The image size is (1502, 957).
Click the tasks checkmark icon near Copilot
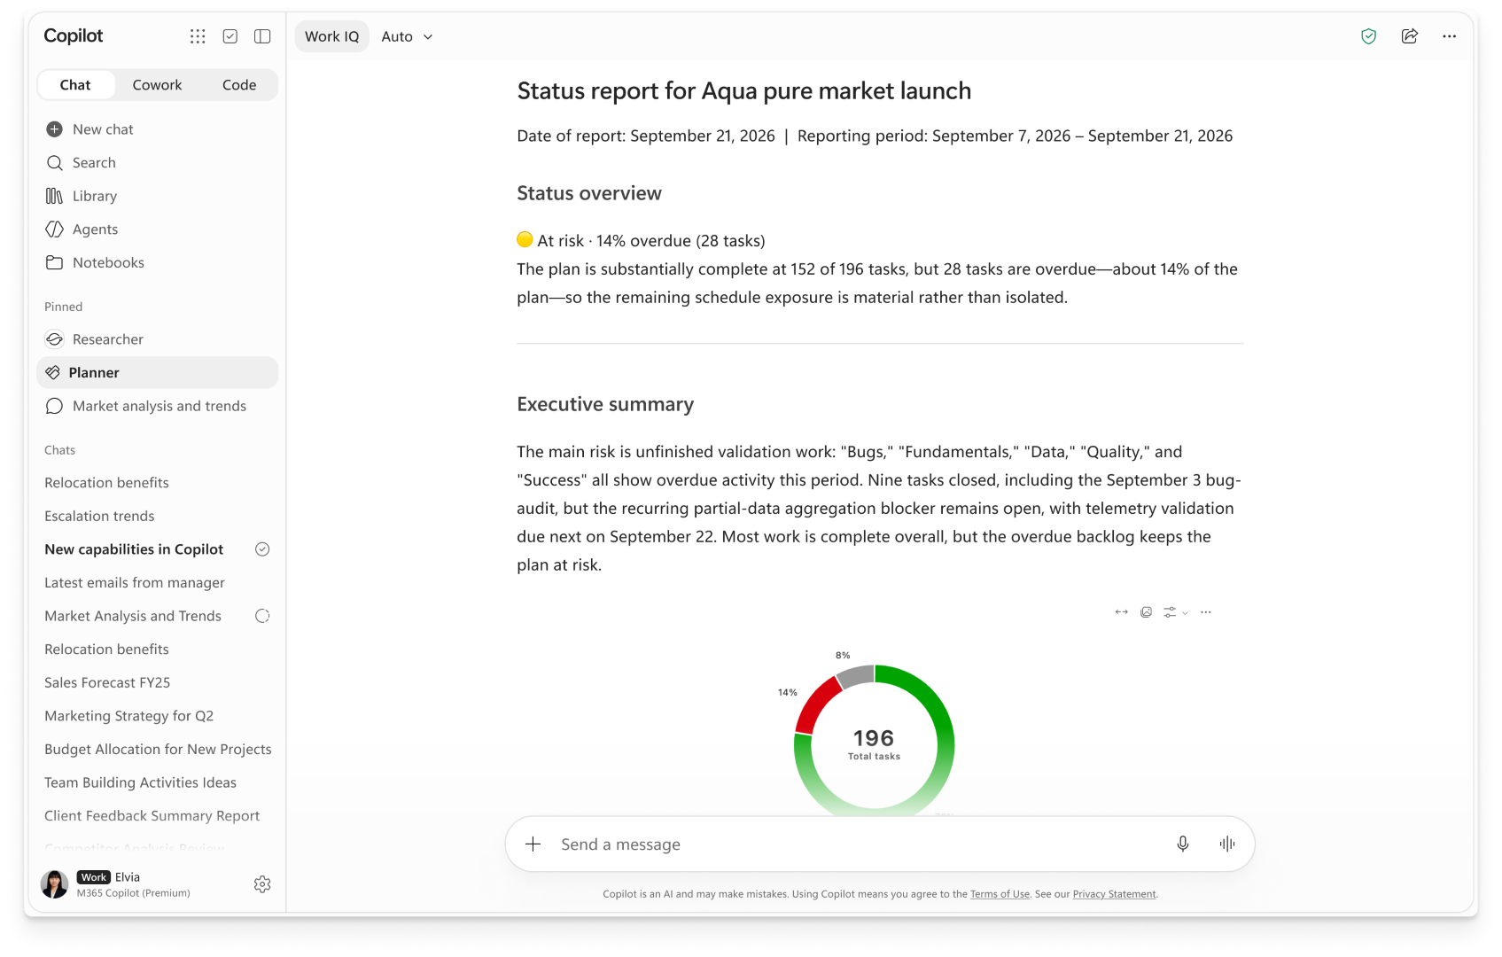click(230, 36)
